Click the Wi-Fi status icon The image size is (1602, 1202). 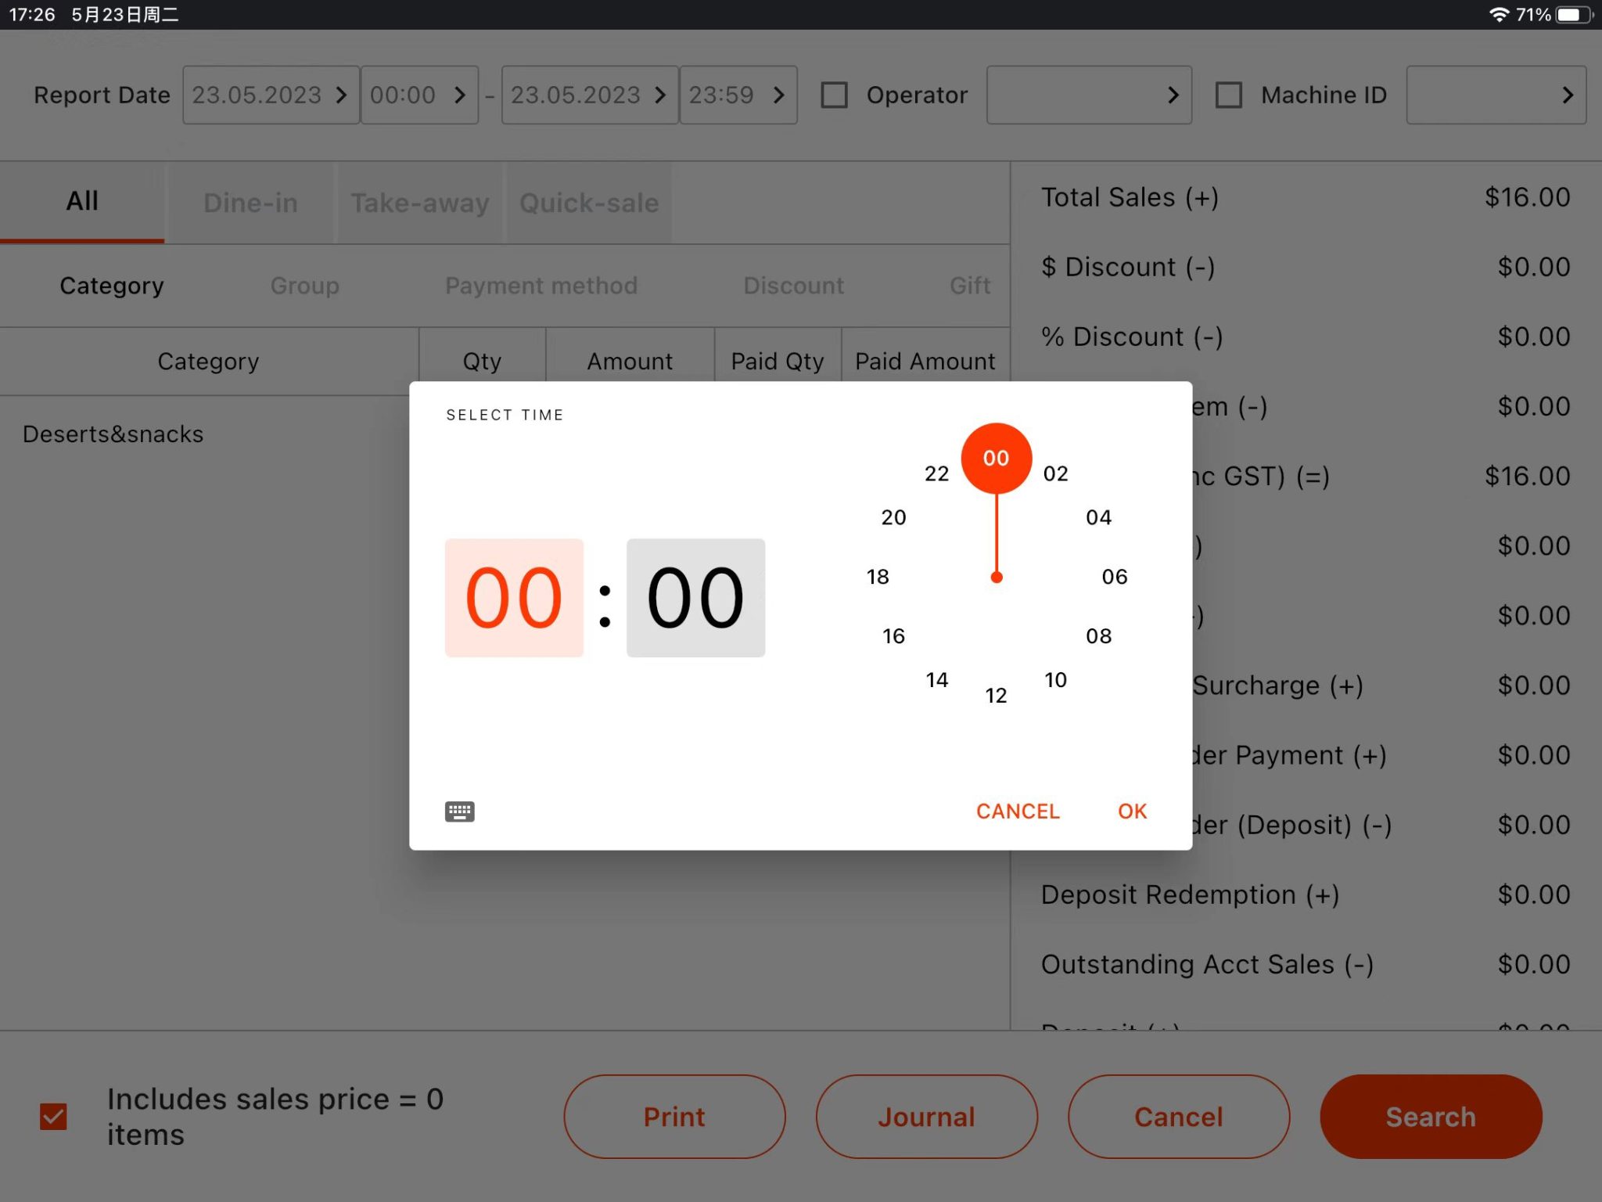click(x=1499, y=13)
